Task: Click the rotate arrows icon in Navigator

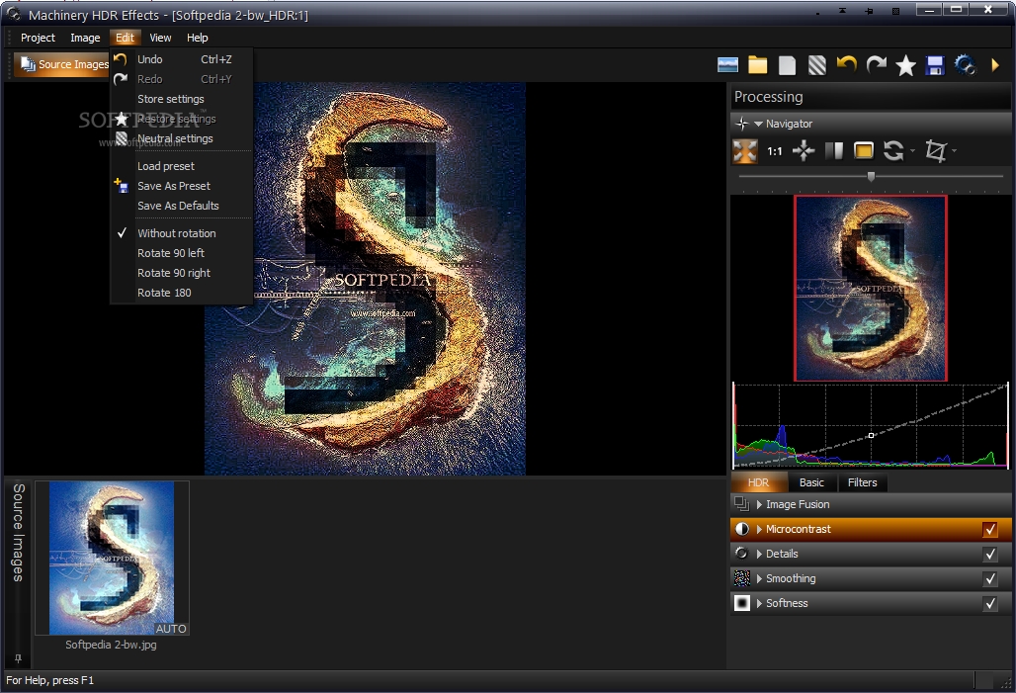Action: (893, 151)
